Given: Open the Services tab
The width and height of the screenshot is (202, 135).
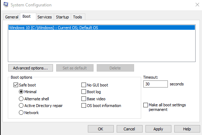Looking at the screenshot, I should tap(44, 17).
